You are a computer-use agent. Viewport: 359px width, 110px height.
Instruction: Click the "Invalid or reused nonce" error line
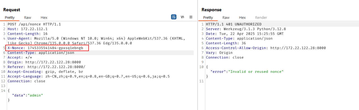tap(247, 72)
